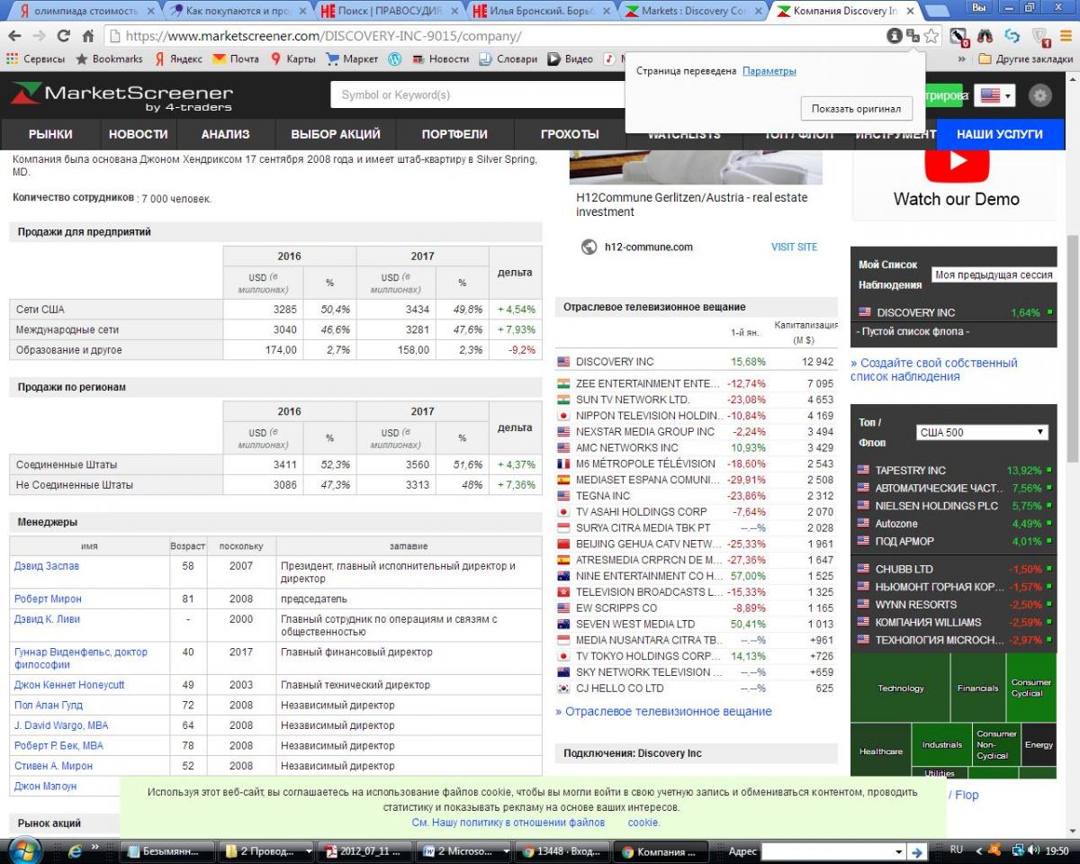Open site settings gear icon

click(x=1040, y=95)
